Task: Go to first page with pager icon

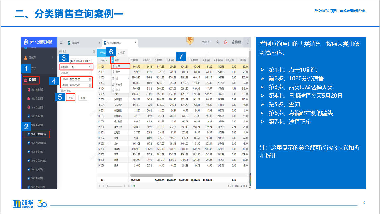Action: (99, 186)
